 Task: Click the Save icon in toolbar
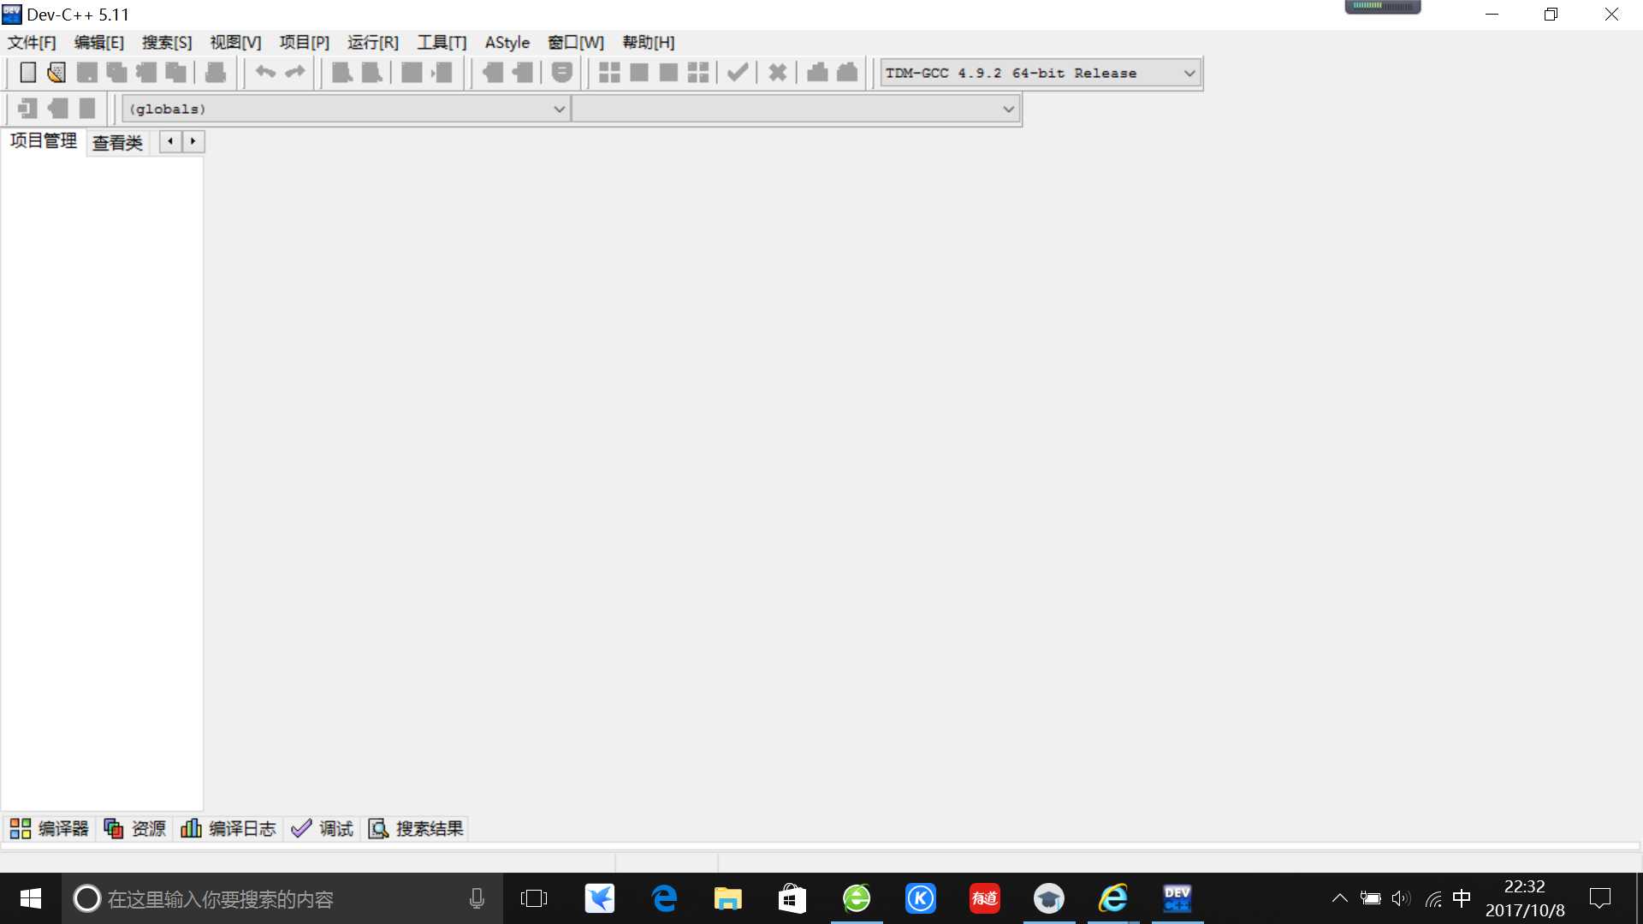86,73
